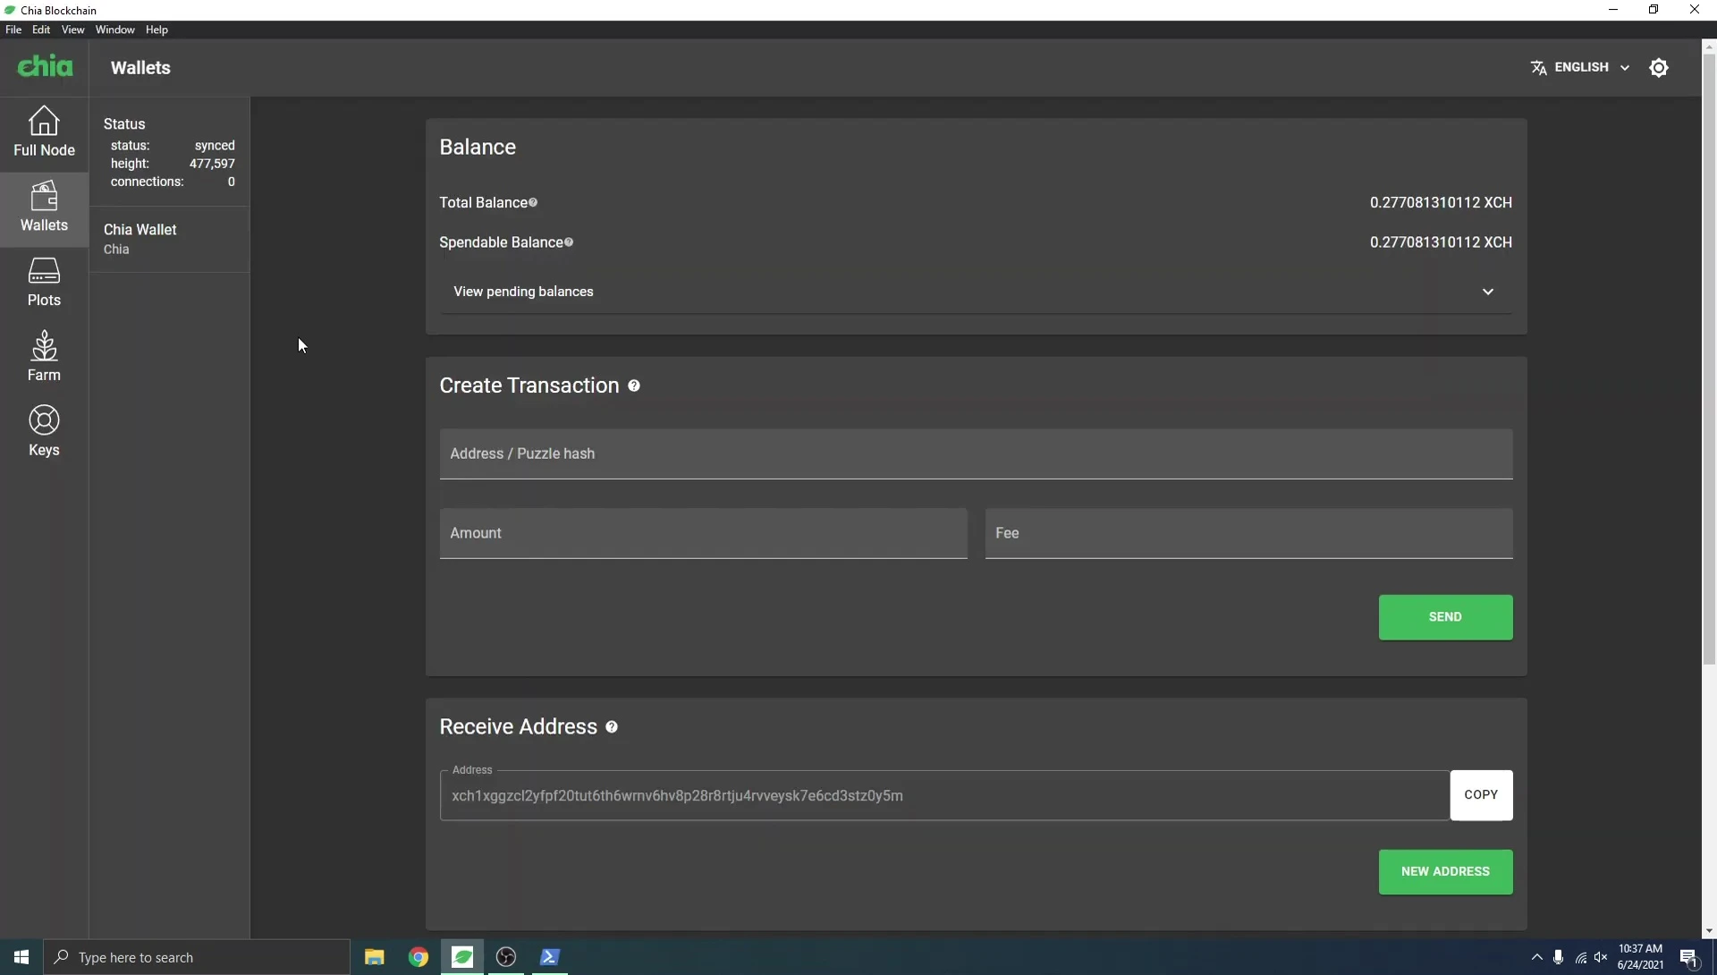Click the muted volume tray icon
The image size is (1717, 975).
point(1601,957)
